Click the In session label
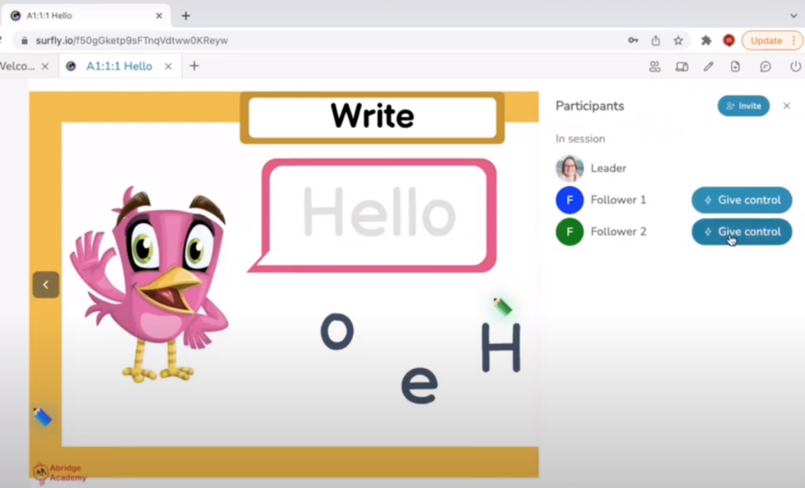This screenshot has height=488, width=805. (x=580, y=138)
